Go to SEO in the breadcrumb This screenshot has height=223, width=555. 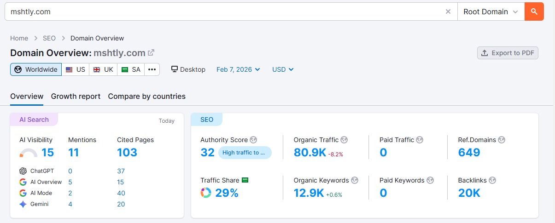[x=49, y=38]
